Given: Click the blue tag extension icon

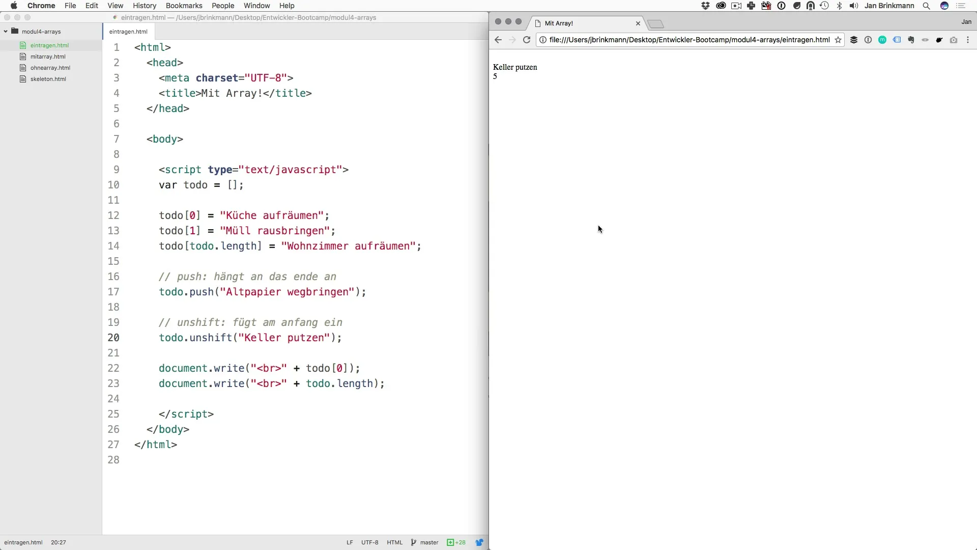Looking at the screenshot, I should (x=897, y=40).
